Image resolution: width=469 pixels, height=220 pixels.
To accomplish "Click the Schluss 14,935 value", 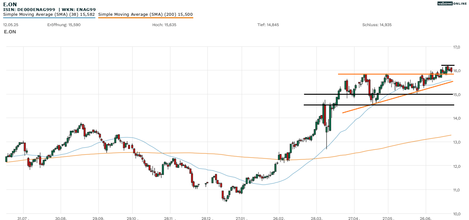I will coord(377,25).
